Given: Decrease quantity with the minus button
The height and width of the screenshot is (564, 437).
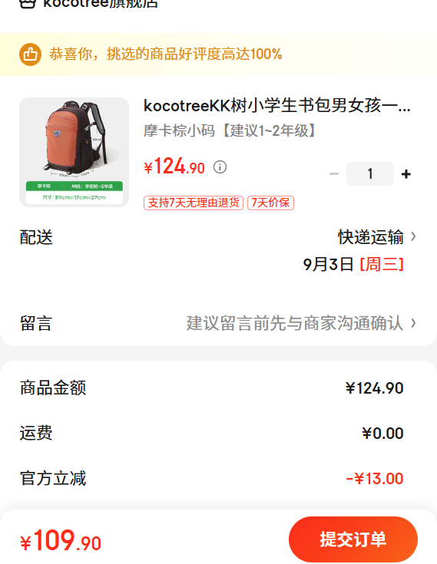Looking at the screenshot, I should click(x=334, y=174).
